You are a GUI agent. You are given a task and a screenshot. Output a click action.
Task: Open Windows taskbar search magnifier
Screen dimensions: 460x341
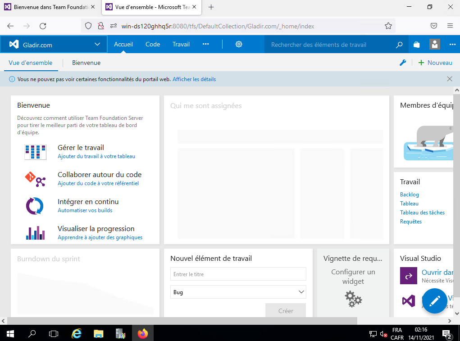(32, 333)
